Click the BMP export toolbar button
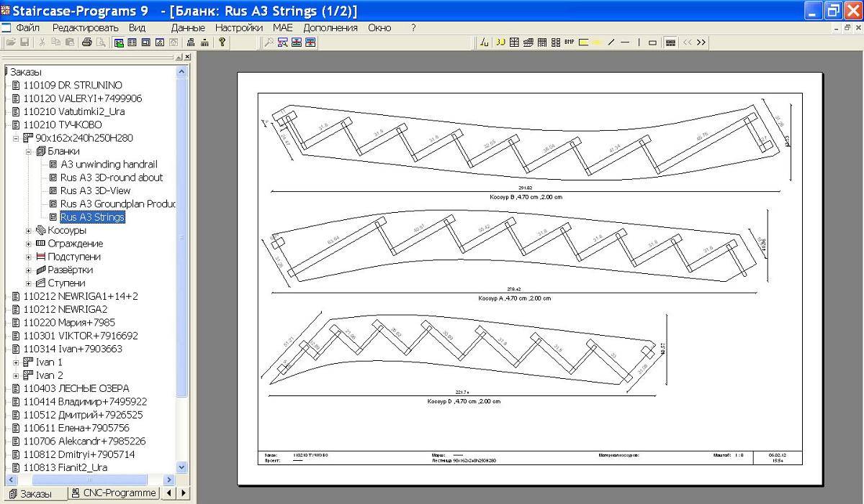 (x=570, y=42)
